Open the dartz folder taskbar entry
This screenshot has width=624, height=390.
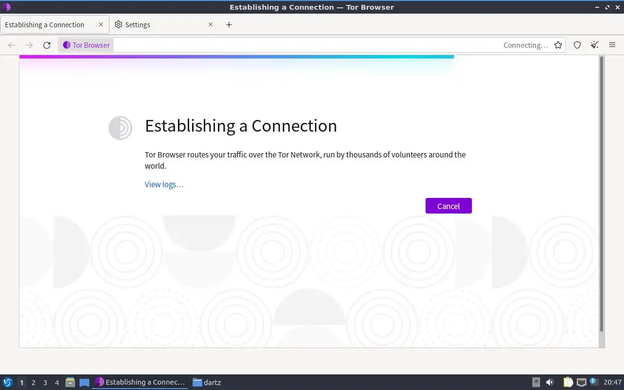tap(207, 382)
